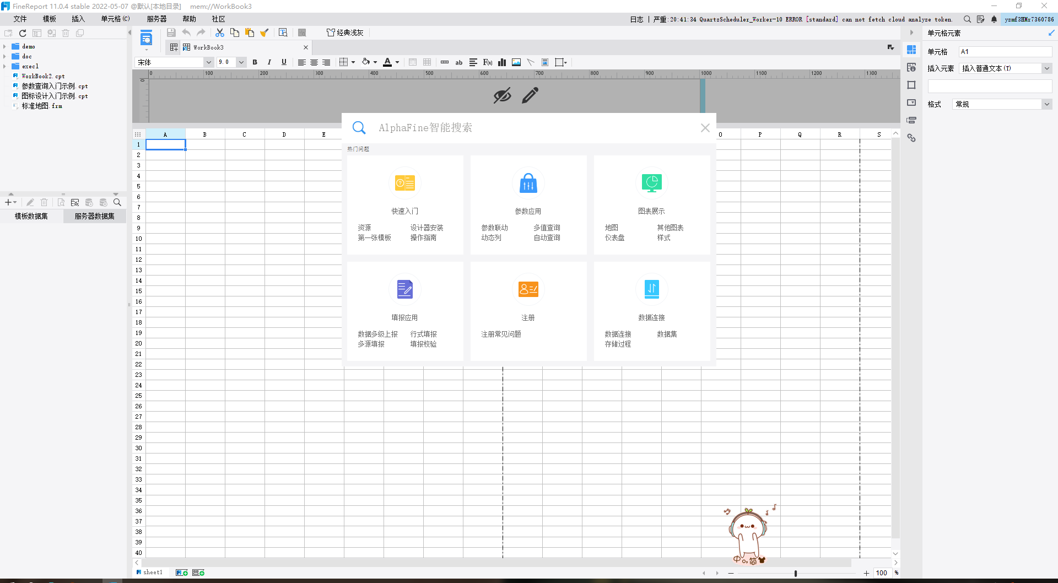
Task: Search datasets with the magnifier icon
Action: [117, 203]
